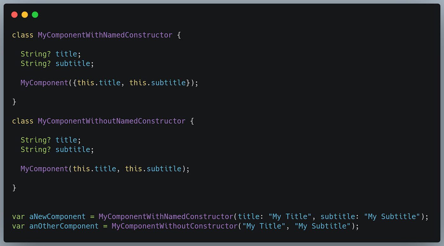Viewport: 444px width, 246px height.
Task: Select the MyComponentWithoutNamedConstructor class name
Action: (112, 121)
